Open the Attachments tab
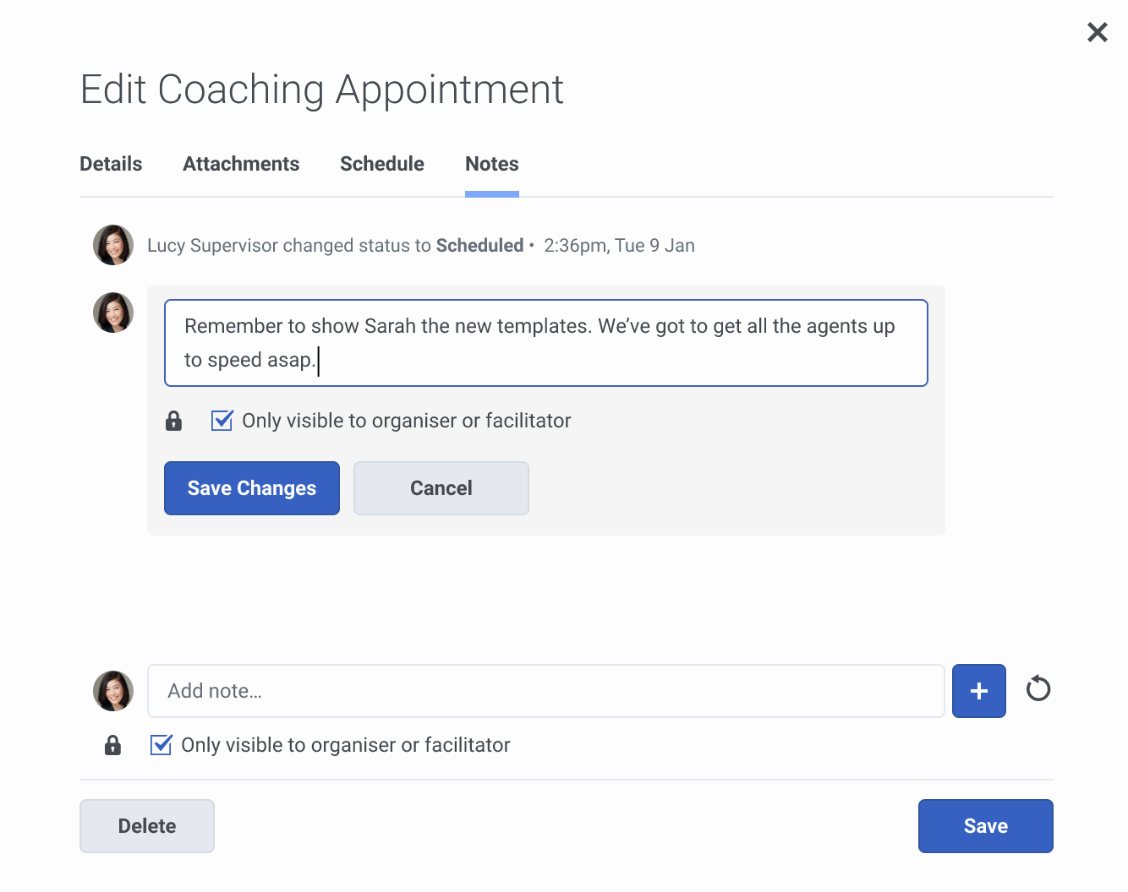The width and height of the screenshot is (1128, 892). pos(241,164)
